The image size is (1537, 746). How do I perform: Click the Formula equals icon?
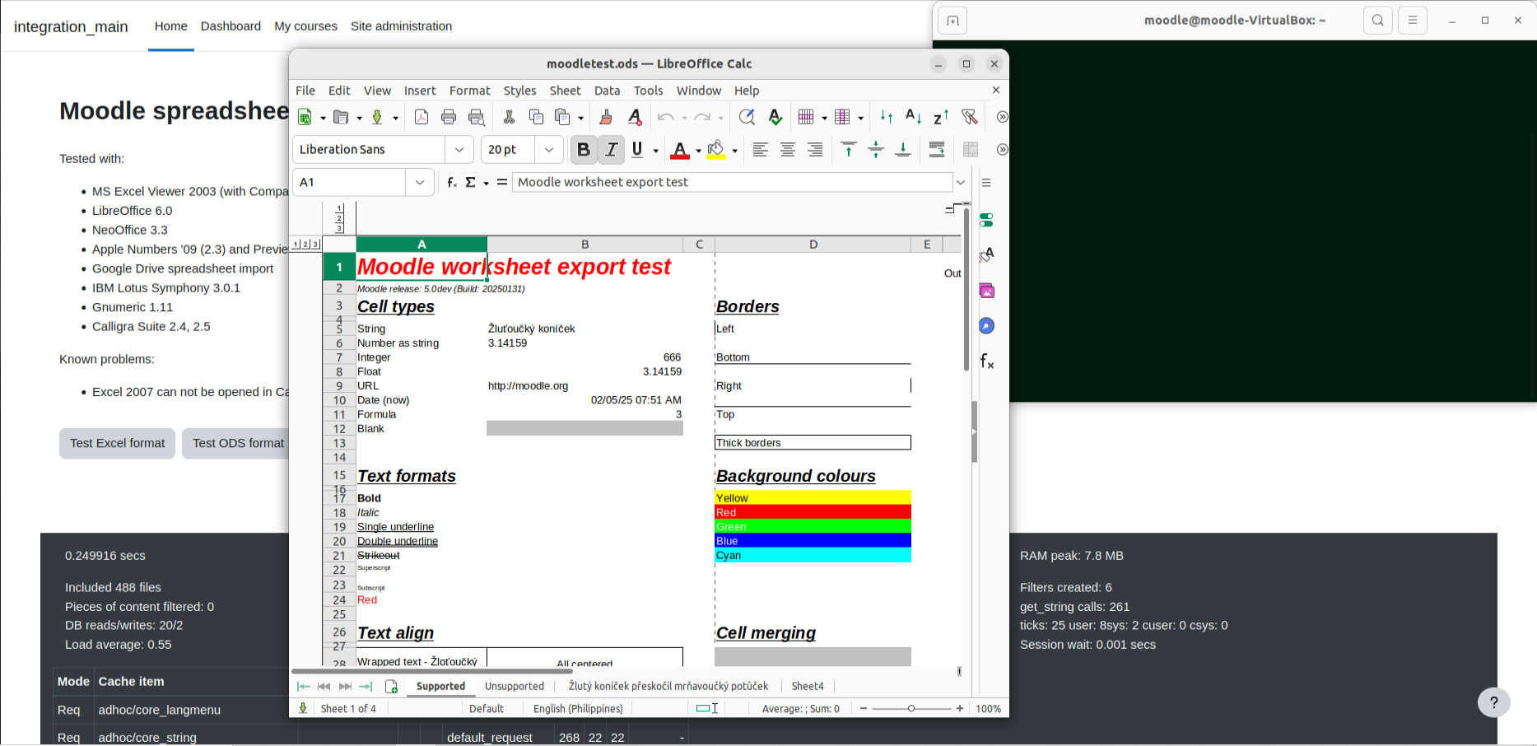coord(502,182)
